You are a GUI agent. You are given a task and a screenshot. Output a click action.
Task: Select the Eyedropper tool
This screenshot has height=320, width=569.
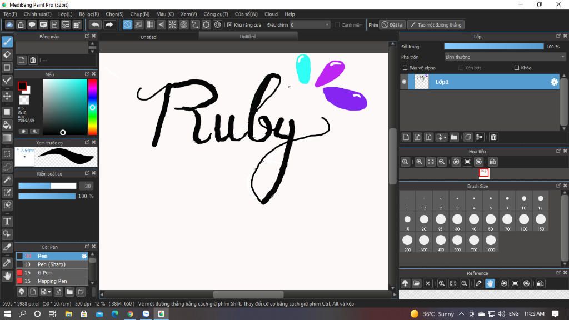(x=7, y=263)
